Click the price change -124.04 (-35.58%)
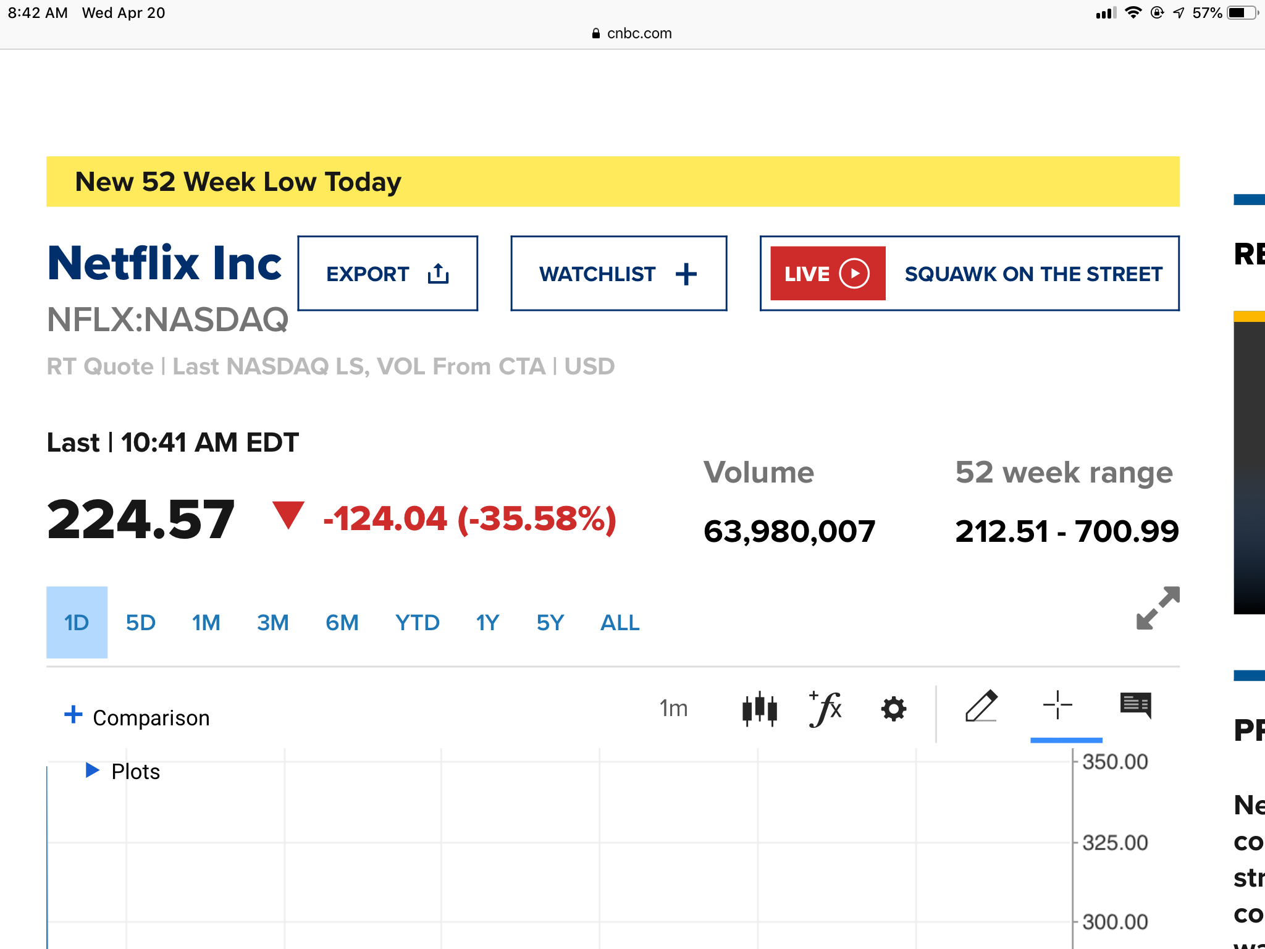 [x=469, y=518]
